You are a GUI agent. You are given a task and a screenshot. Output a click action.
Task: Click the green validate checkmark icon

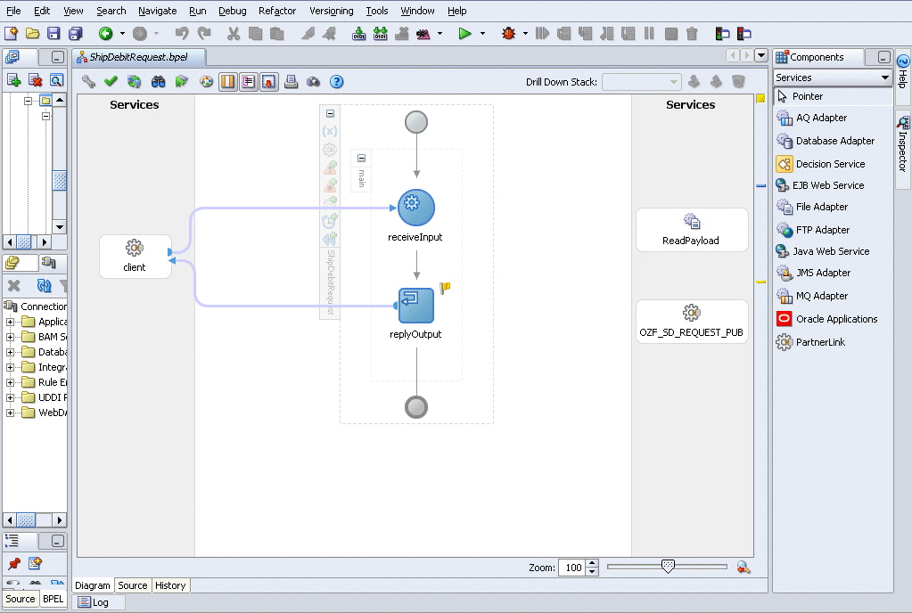(x=111, y=82)
